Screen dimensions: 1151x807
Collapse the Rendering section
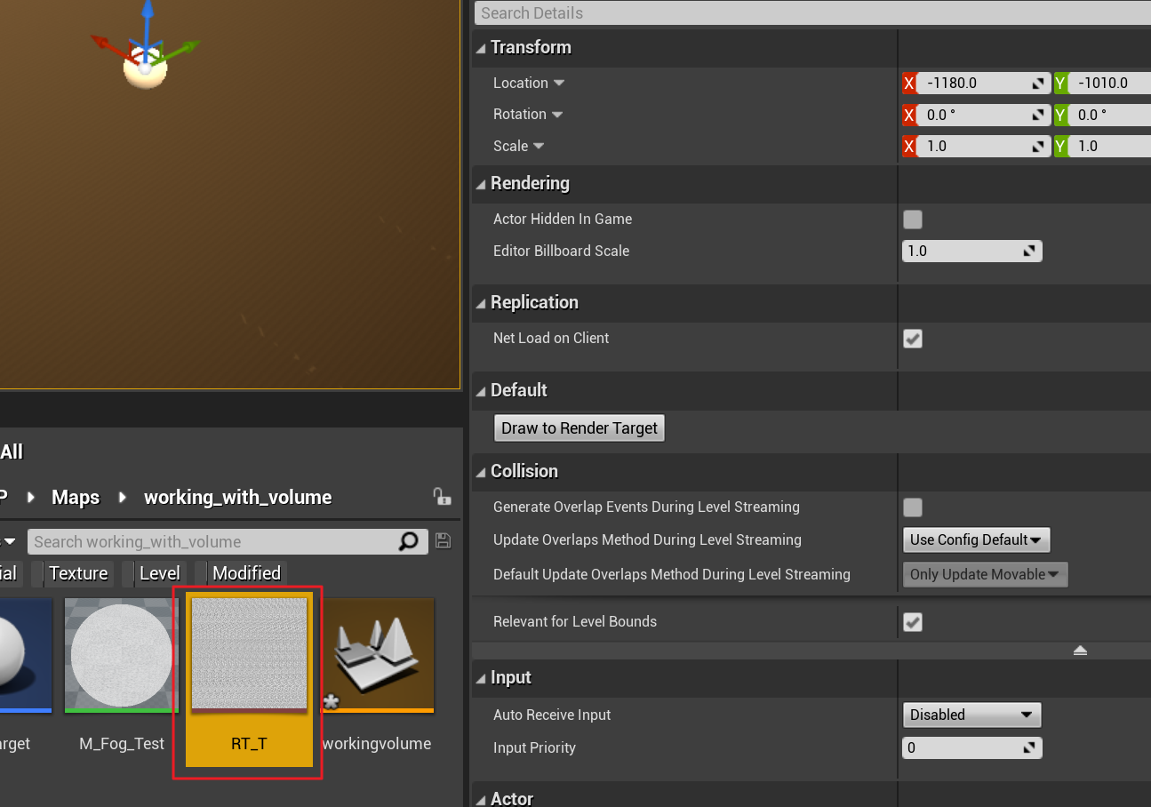click(x=481, y=184)
